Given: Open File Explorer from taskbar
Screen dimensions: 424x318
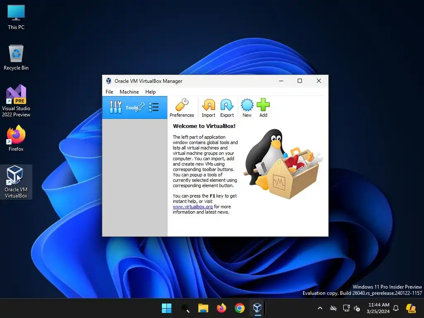Looking at the screenshot, I should pos(203,308).
